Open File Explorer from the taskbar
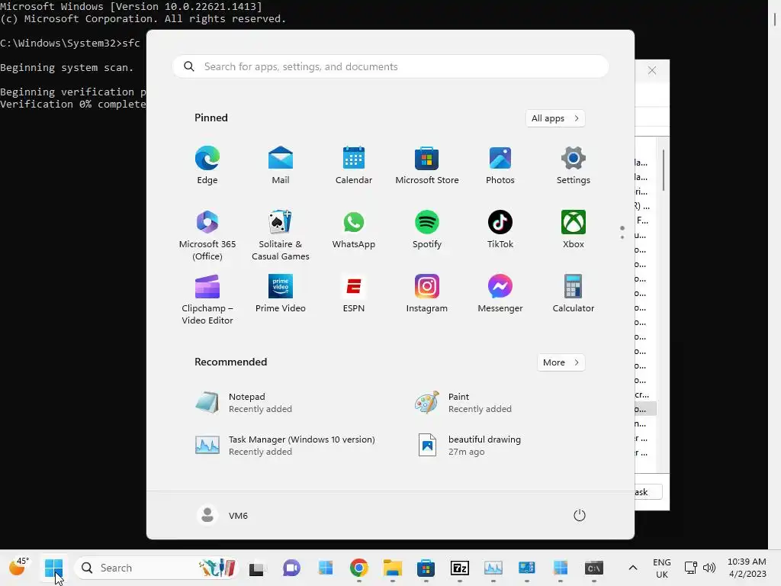This screenshot has height=586, width=781. 393,568
